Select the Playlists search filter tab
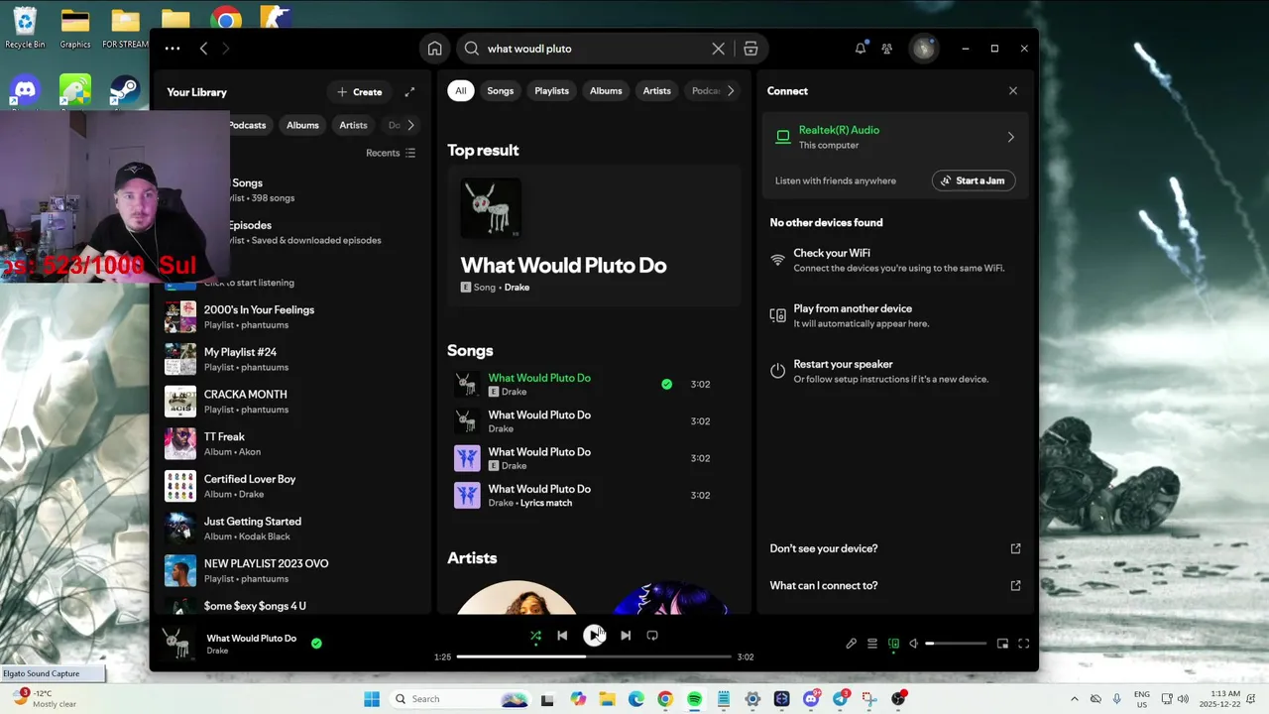 pos(552,91)
